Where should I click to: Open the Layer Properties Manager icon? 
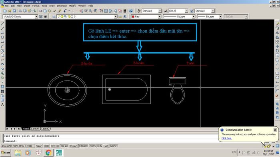coord(54,16)
